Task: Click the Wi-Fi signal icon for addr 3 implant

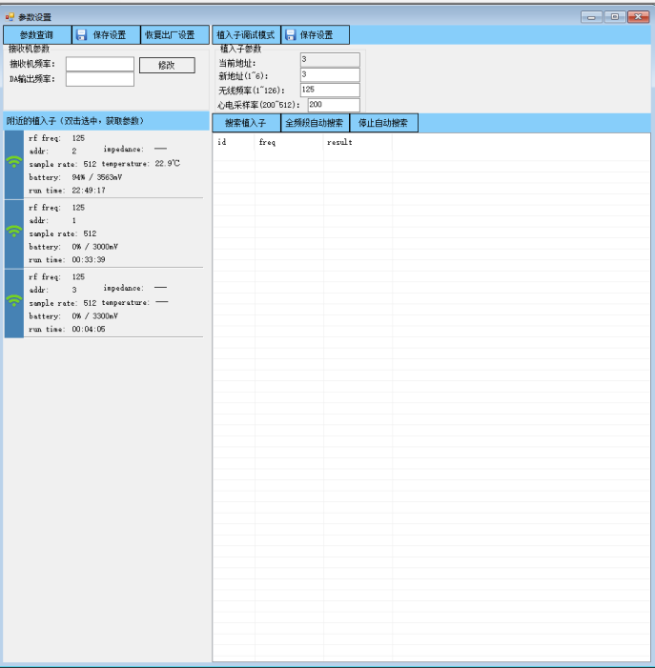Action: click(x=14, y=301)
